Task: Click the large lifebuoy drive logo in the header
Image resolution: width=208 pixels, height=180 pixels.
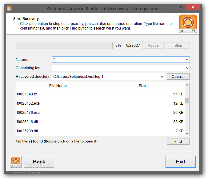Action: point(188,24)
